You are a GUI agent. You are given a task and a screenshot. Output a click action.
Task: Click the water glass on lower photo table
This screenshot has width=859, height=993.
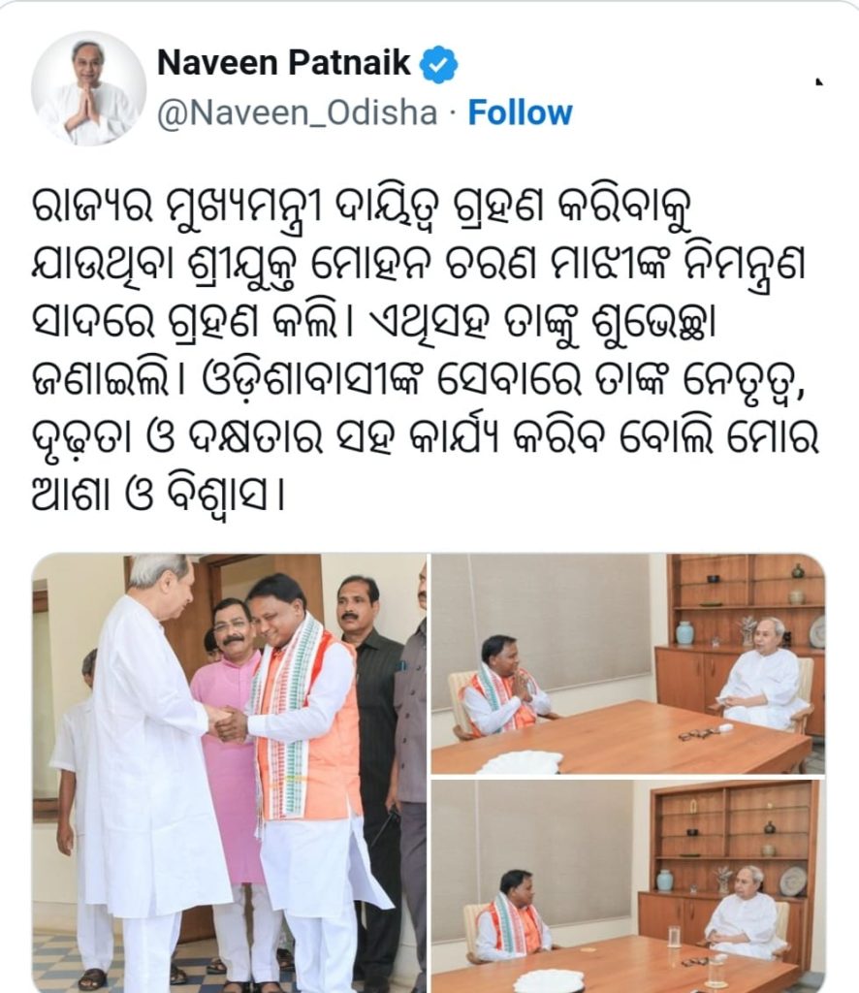[673, 937]
